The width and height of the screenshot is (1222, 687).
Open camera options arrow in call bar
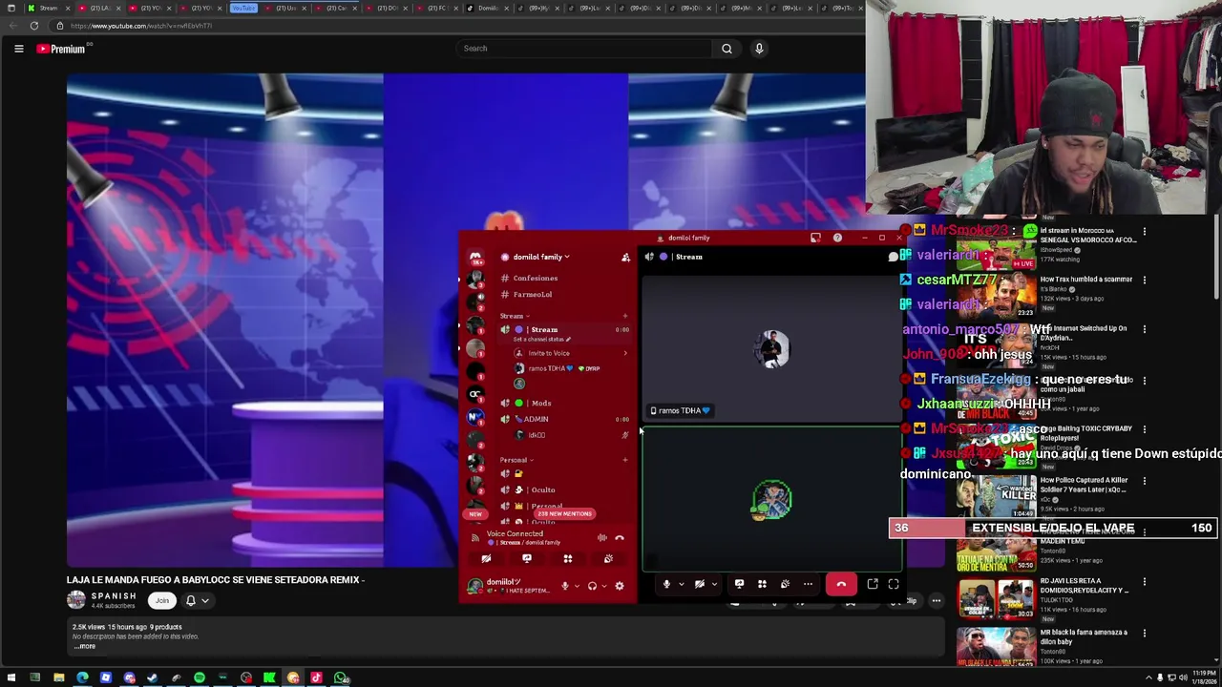click(714, 585)
